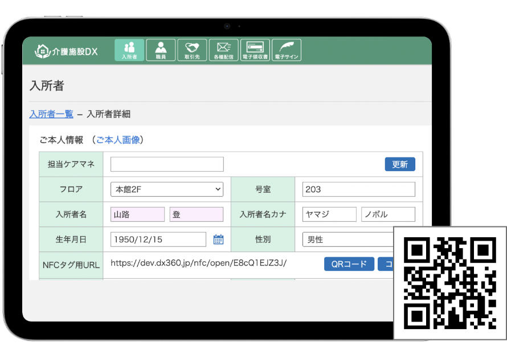The height and width of the screenshot is (357, 507).
Task: Follow the 入所者一覧 breadcrumb link
Action: (x=51, y=114)
